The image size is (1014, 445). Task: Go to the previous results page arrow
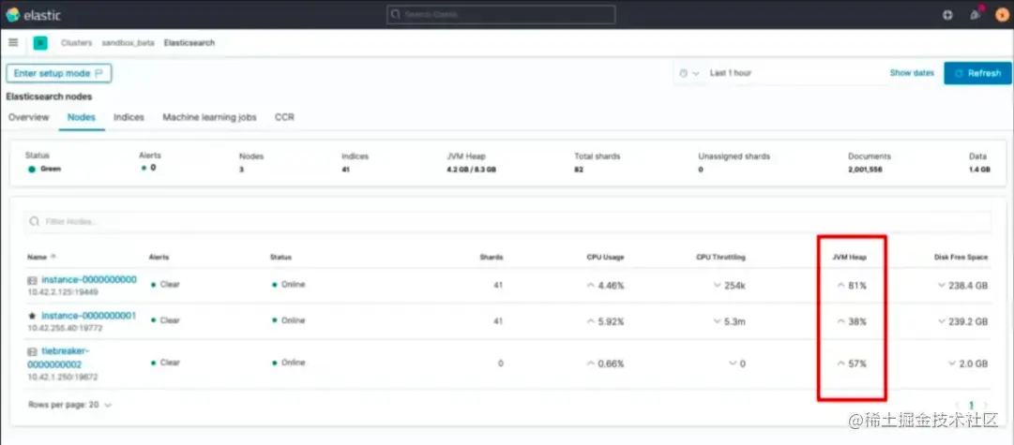[957, 405]
